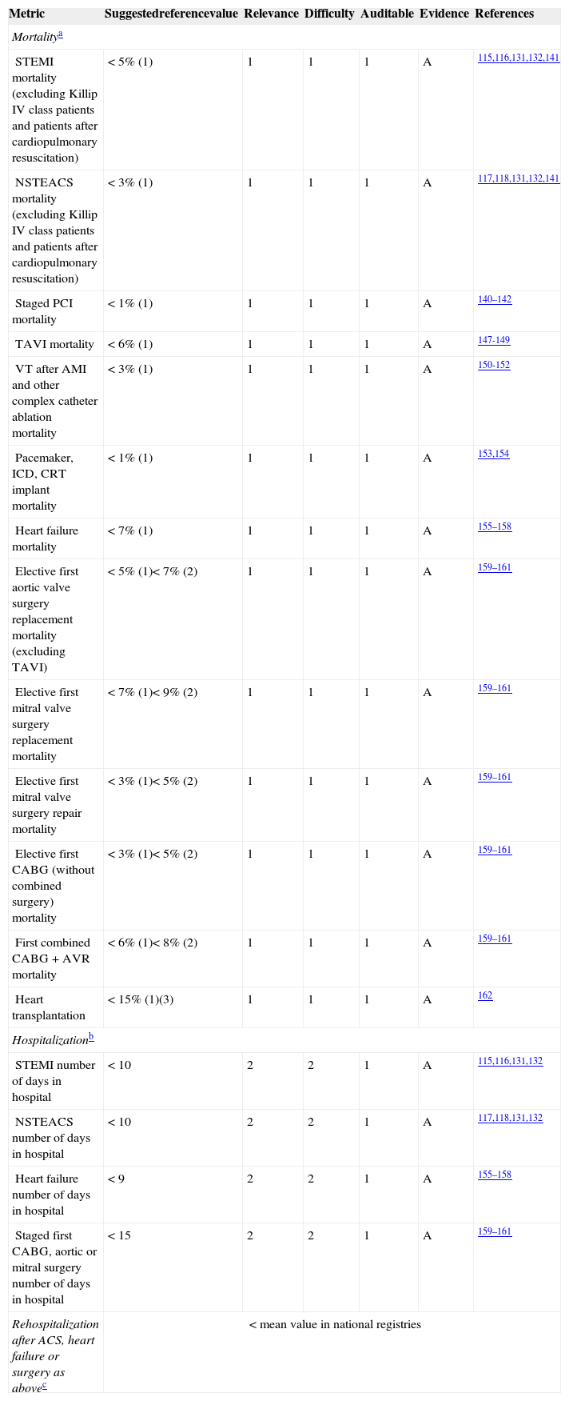Open 159–161 reference for Elective first CABG mortality
The width and height of the screenshot is (569, 1401).
[494, 851]
